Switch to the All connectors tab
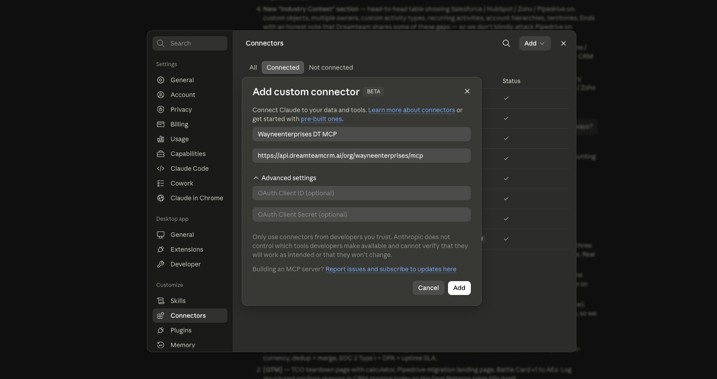 pos(253,67)
